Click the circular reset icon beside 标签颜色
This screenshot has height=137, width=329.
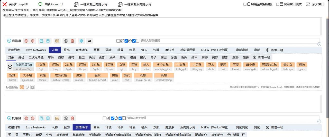click(x=27, y=87)
